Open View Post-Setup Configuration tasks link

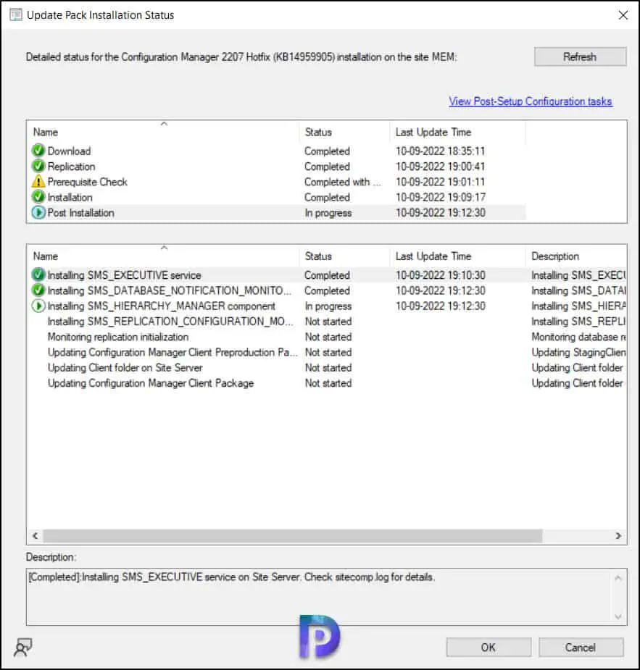tap(530, 101)
